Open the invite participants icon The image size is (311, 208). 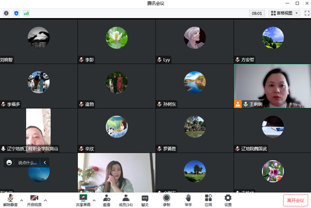click(107, 200)
